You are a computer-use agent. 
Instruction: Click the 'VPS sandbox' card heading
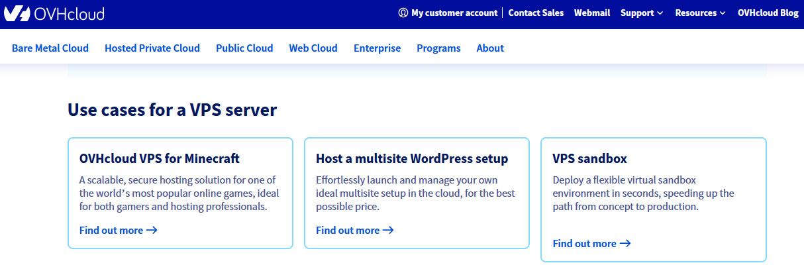(x=590, y=159)
